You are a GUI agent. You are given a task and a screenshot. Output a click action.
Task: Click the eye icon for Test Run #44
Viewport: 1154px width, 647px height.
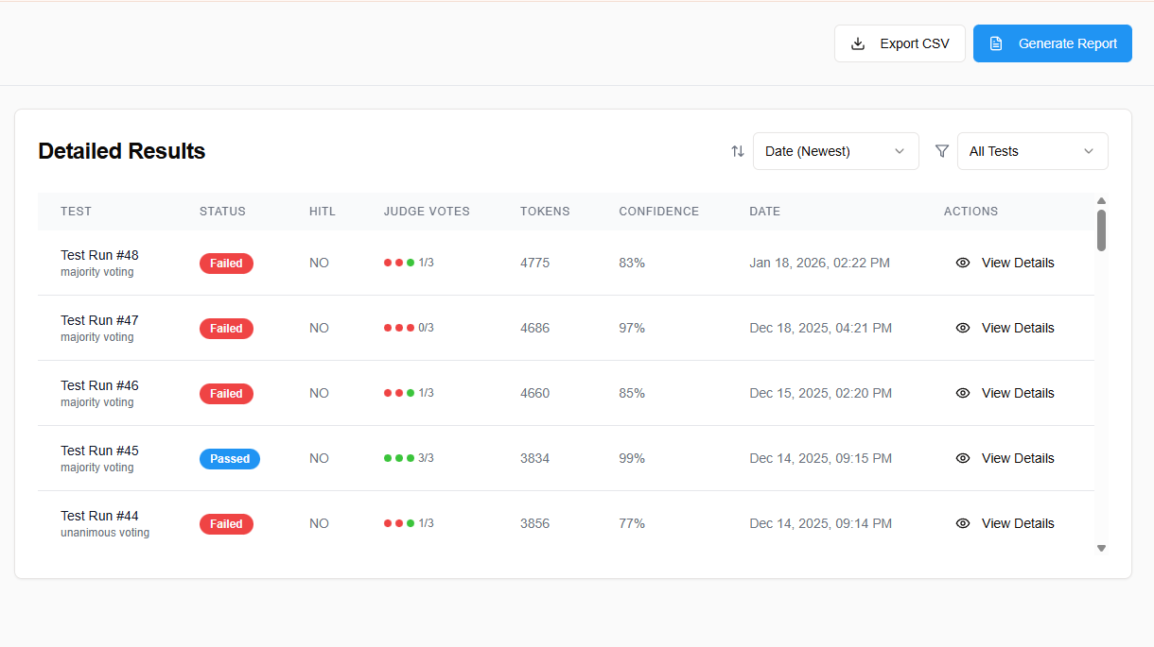pos(963,524)
